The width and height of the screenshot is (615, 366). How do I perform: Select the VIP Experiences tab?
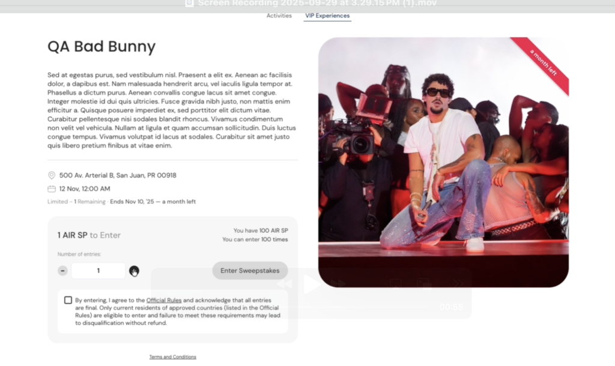[327, 16]
